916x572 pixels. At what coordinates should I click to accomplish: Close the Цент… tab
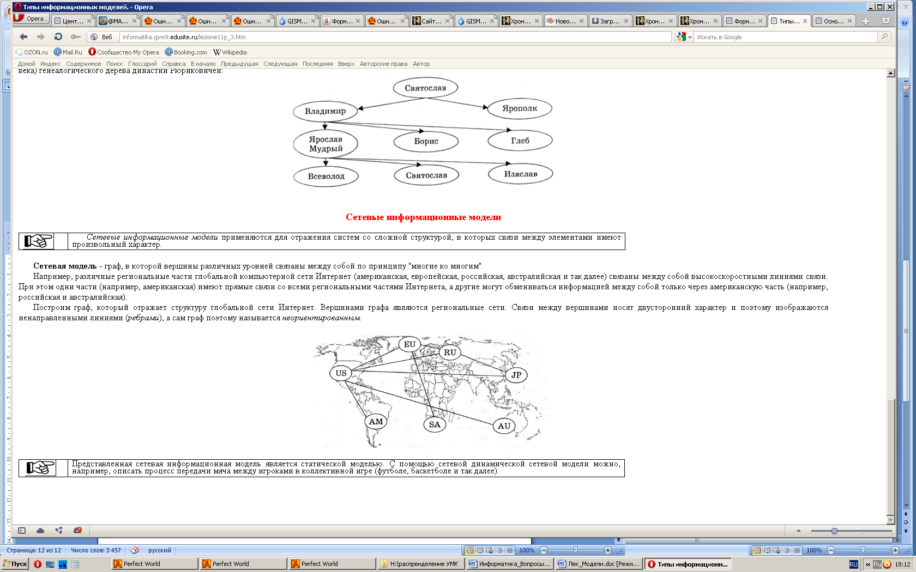(89, 21)
